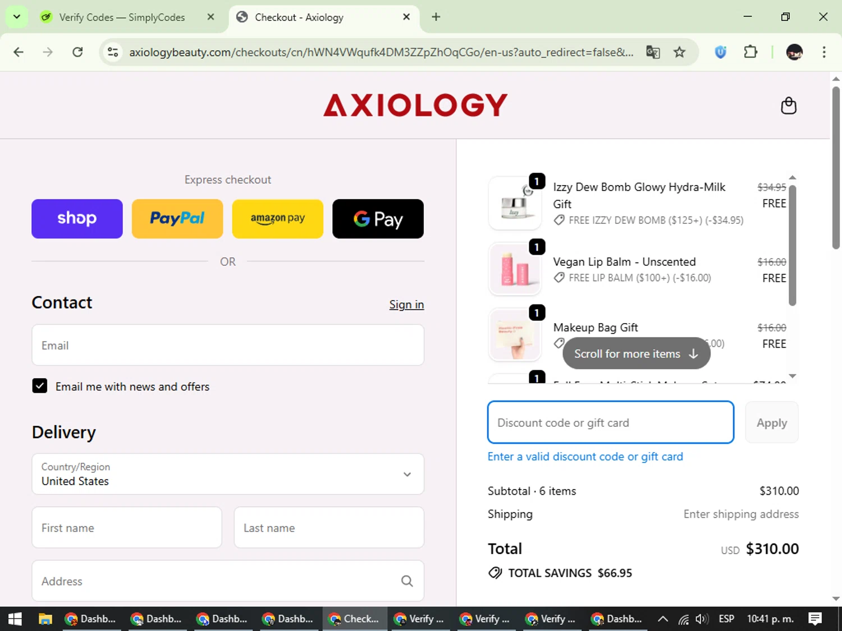Pay with Google Pay button
The height and width of the screenshot is (631, 842).
378,219
